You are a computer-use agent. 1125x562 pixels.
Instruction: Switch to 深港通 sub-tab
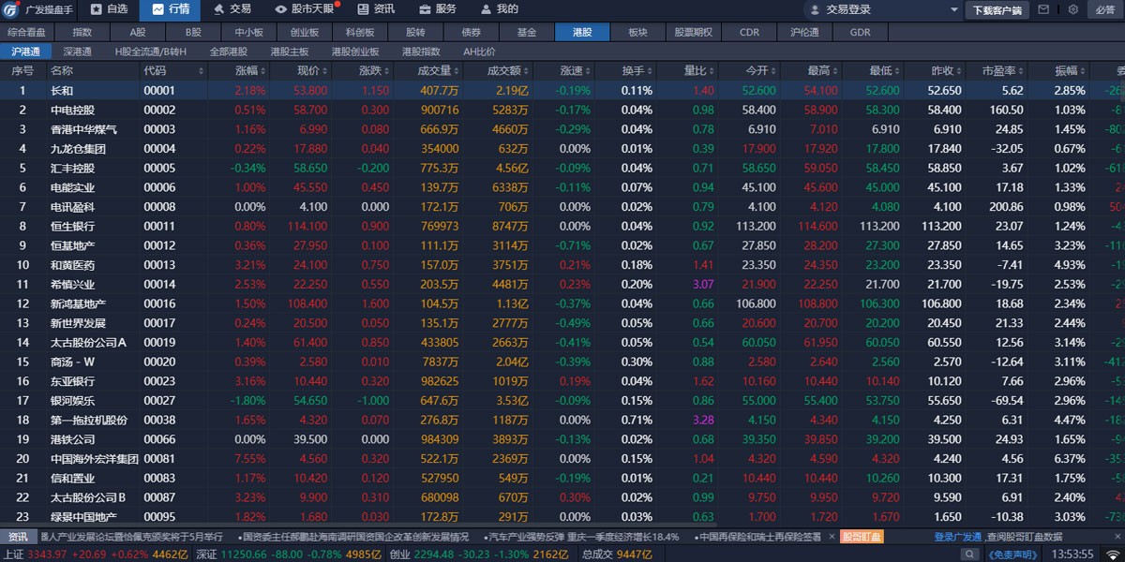coord(77,52)
